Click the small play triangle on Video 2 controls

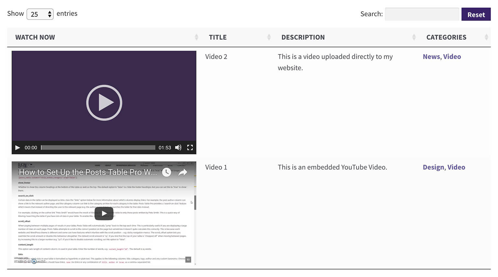pyautogui.click(x=18, y=148)
